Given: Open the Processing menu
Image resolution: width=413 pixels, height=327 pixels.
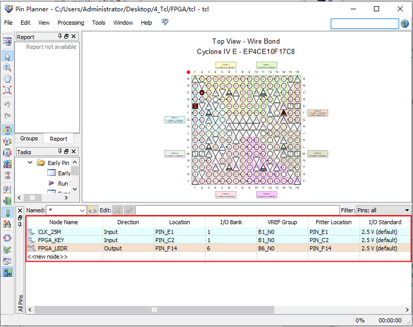Looking at the screenshot, I should 71,22.
